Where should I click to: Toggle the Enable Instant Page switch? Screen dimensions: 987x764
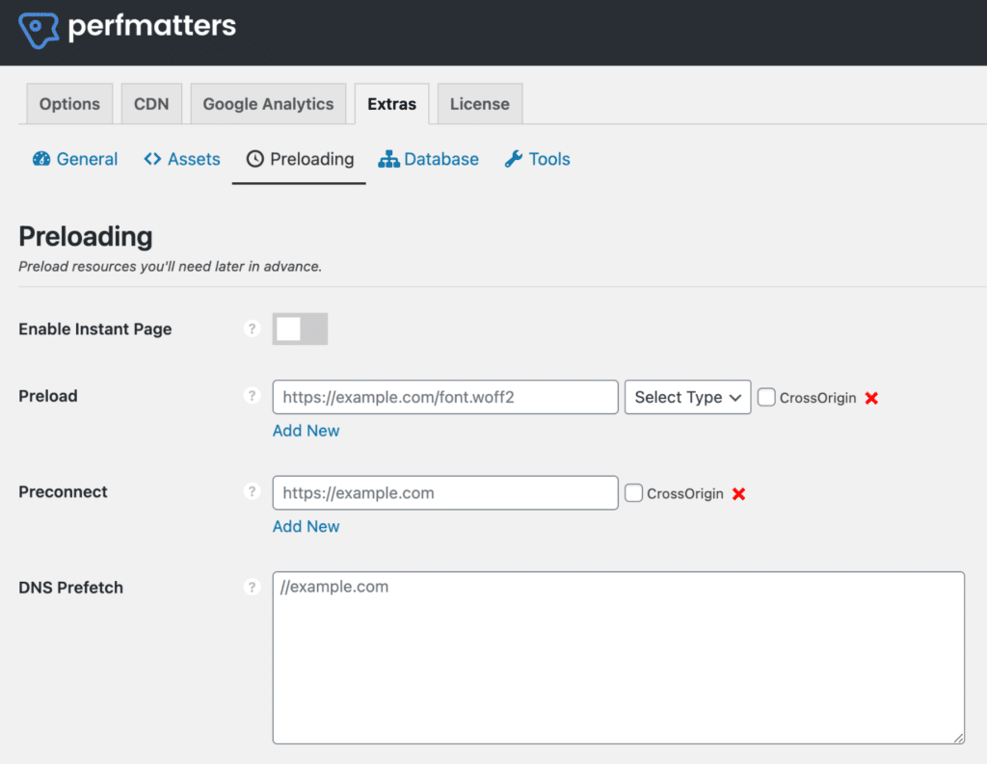click(x=300, y=329)
